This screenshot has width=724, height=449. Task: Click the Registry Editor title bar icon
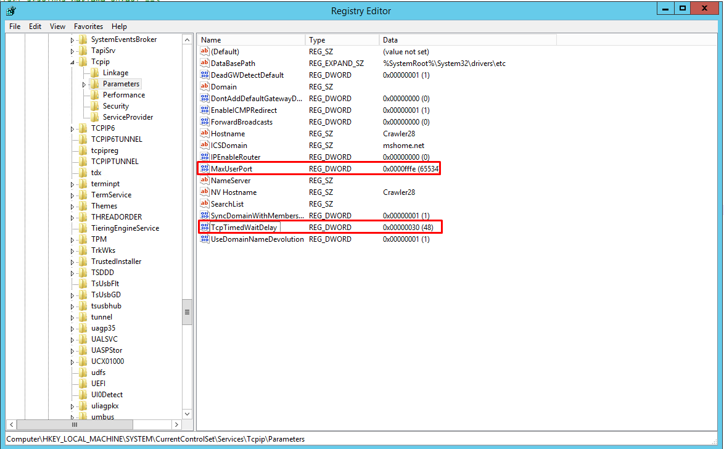pos(10,9)
